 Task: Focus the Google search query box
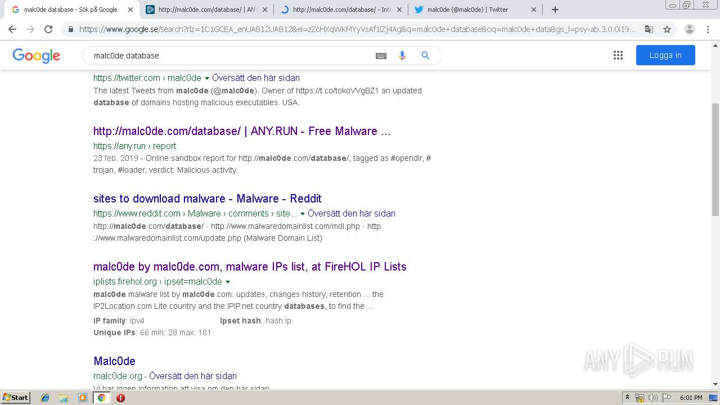coord(231,56)
